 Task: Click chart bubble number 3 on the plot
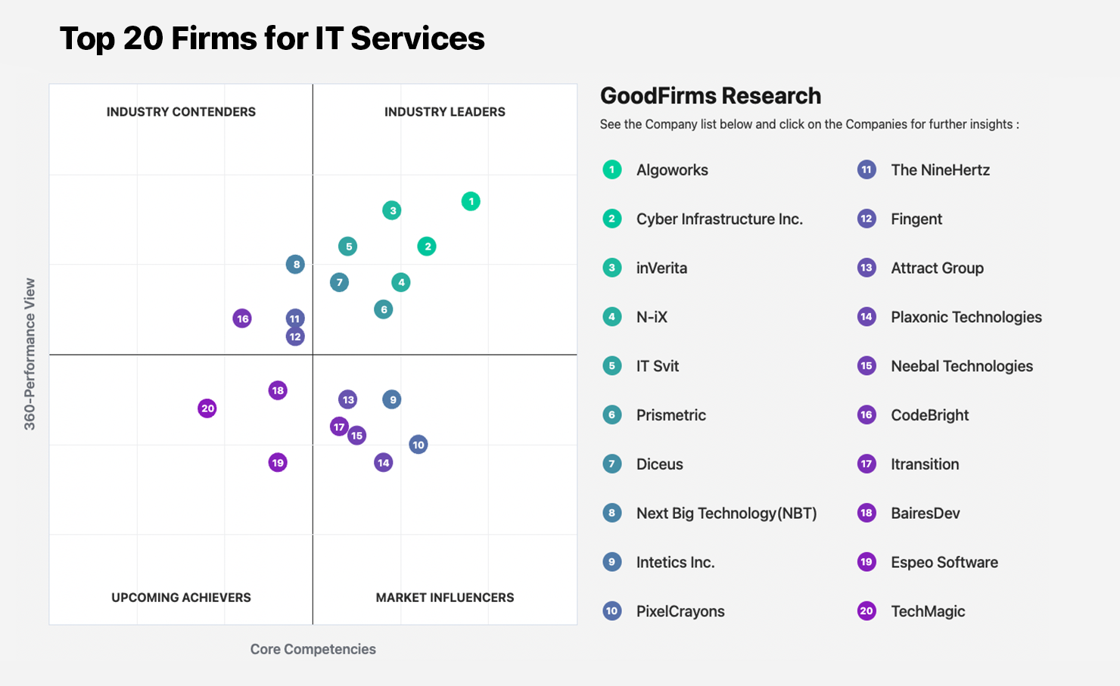tap(391, 210)
